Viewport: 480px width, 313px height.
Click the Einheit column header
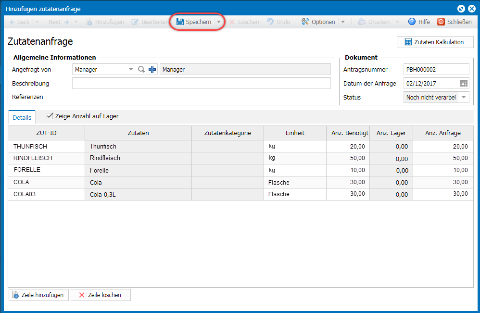[x=295, y=133]
